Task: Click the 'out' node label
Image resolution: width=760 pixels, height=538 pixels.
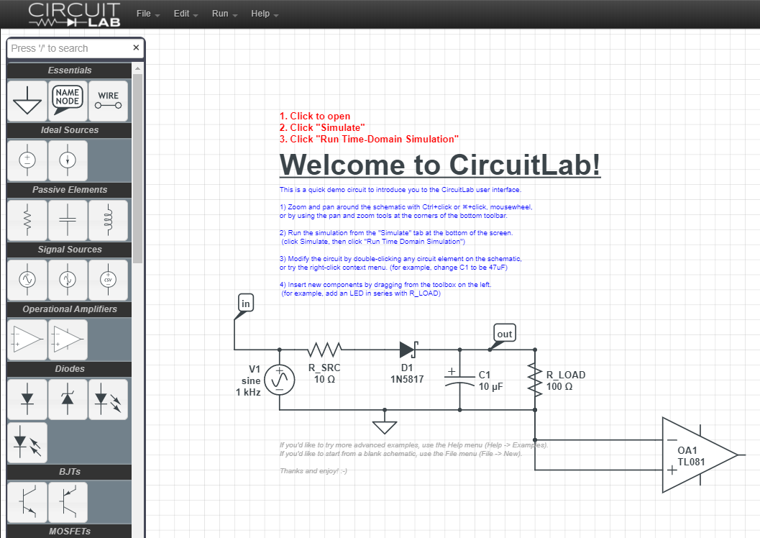Action: pyautogui.click(x=503, y=335)
